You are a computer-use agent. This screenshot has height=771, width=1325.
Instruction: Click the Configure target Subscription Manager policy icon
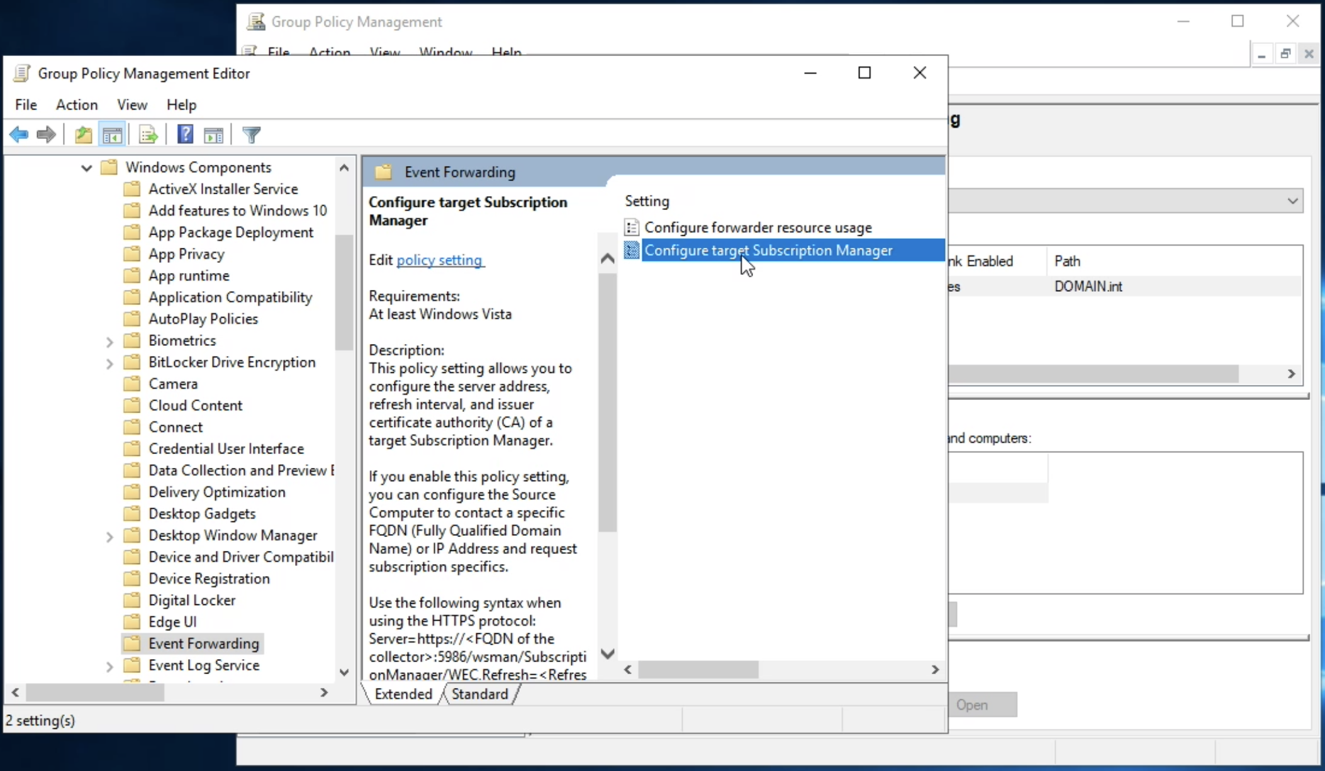coord(632,250)
